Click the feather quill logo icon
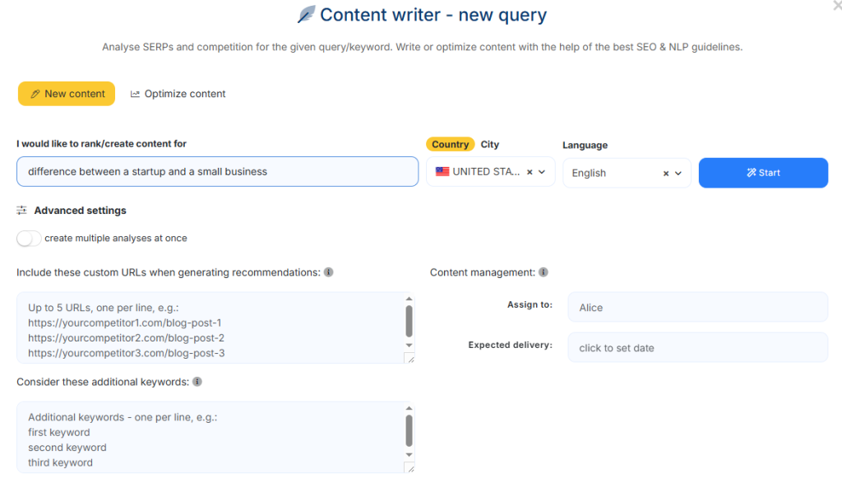The height and width of the screenshot is (492, 842). click(307, 15)
